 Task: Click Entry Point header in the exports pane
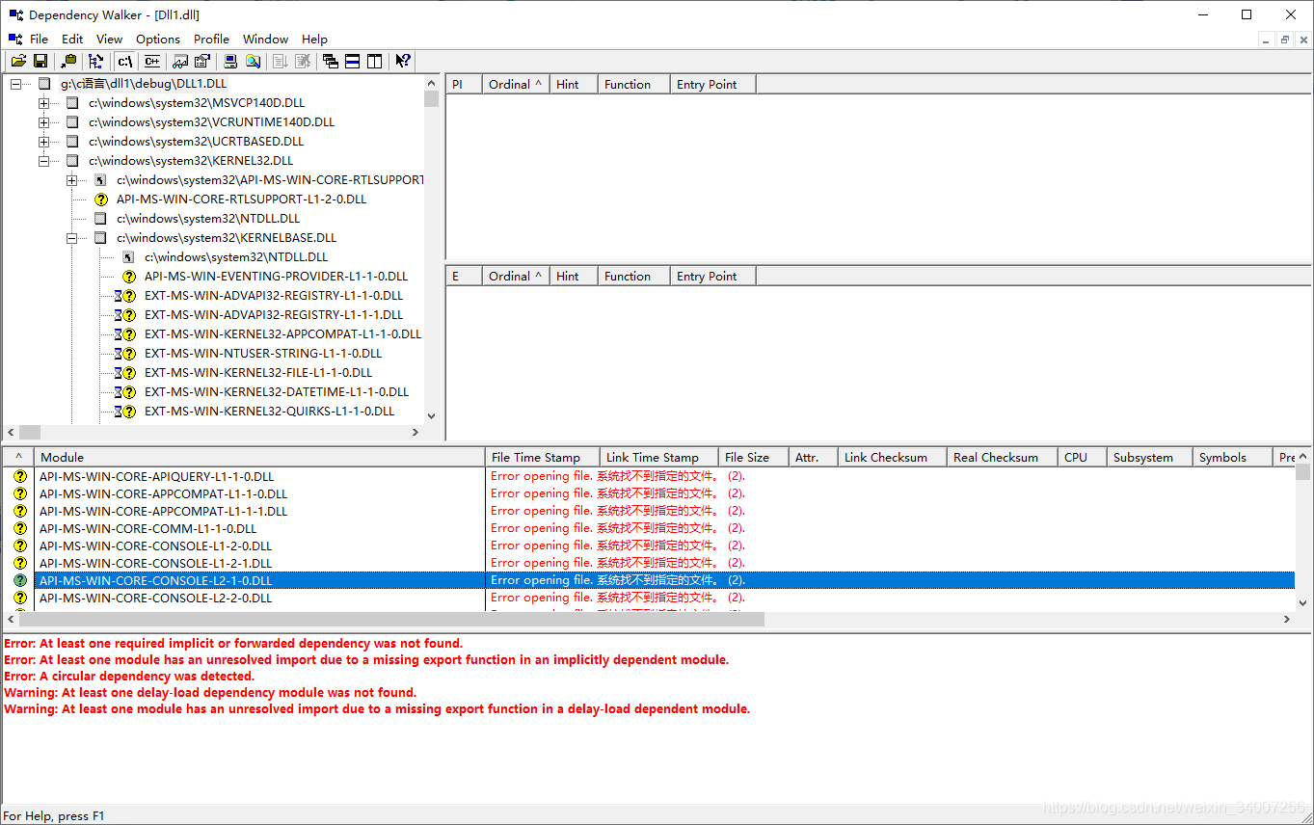(712, 276)
